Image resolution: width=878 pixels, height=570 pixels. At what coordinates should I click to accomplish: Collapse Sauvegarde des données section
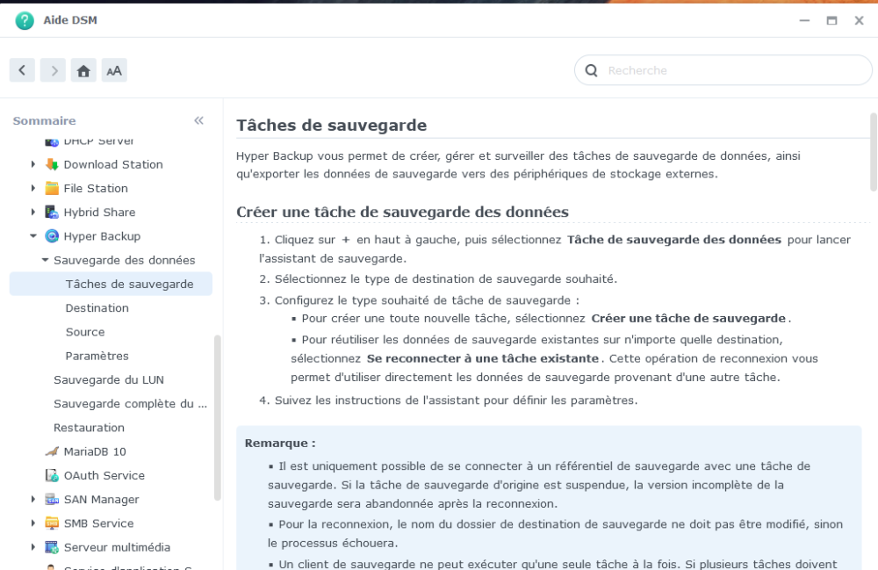tap(45, 260)
